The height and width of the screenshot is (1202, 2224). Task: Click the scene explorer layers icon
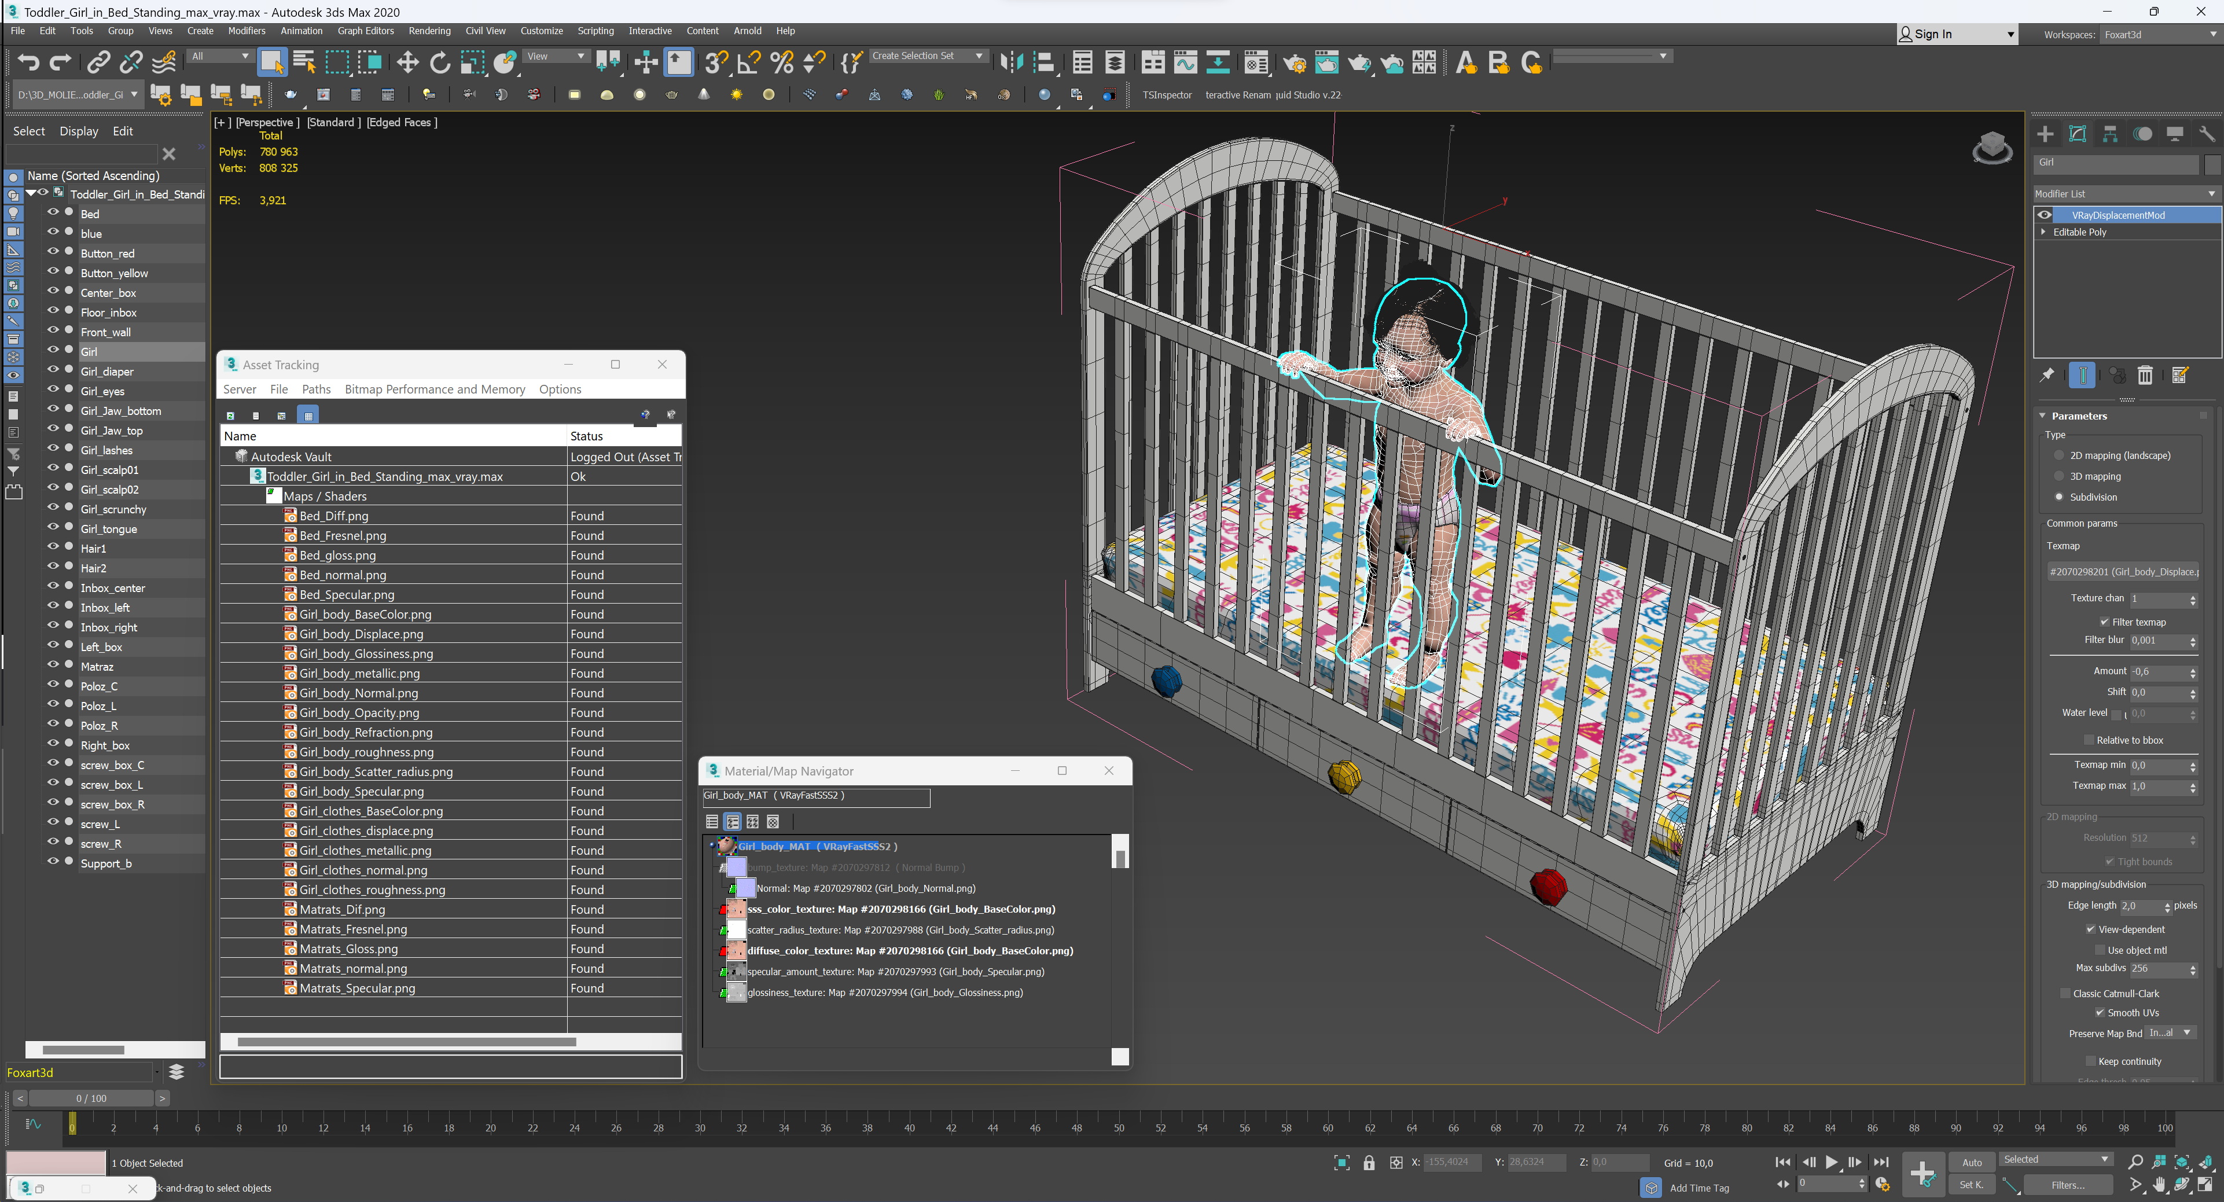pyautogui.click(x=176, y=1072)
